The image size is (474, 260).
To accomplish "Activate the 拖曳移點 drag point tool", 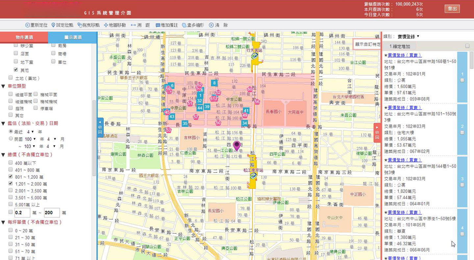I will coord(80,25).
